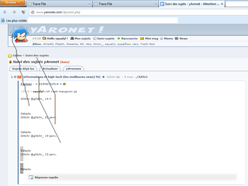Expand the Réponse rapide panel

(x=46, y=178)
